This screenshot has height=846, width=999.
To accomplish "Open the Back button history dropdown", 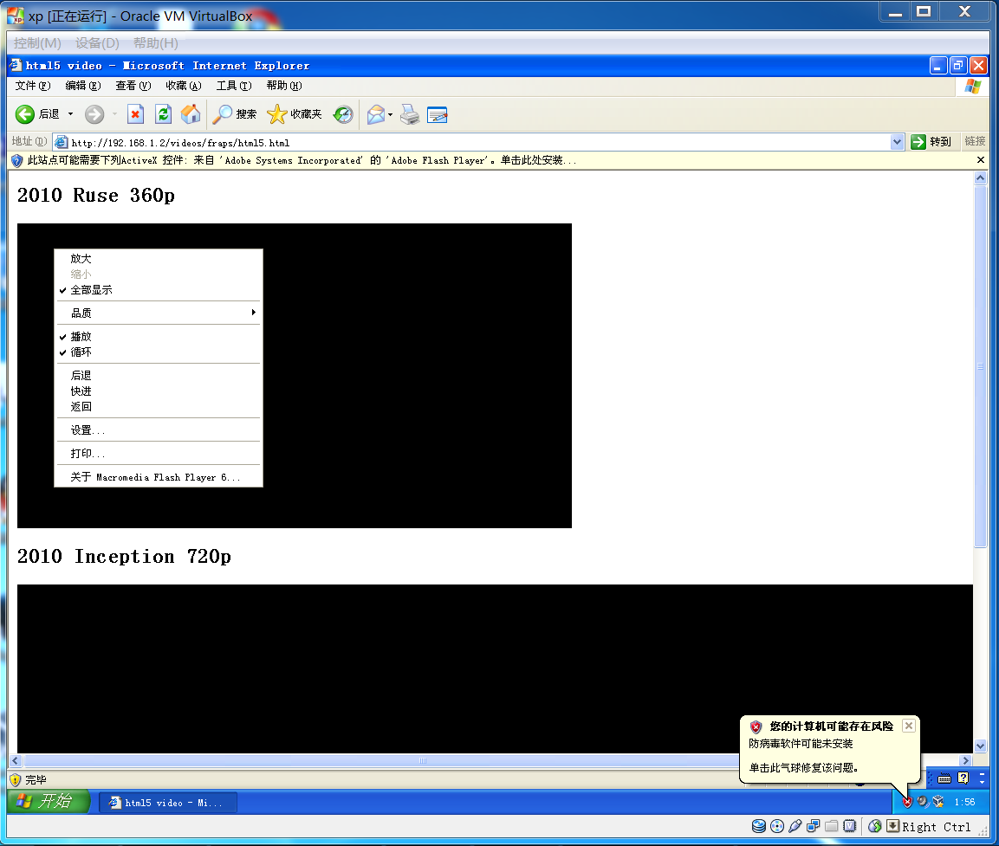I will click(71, 114).
